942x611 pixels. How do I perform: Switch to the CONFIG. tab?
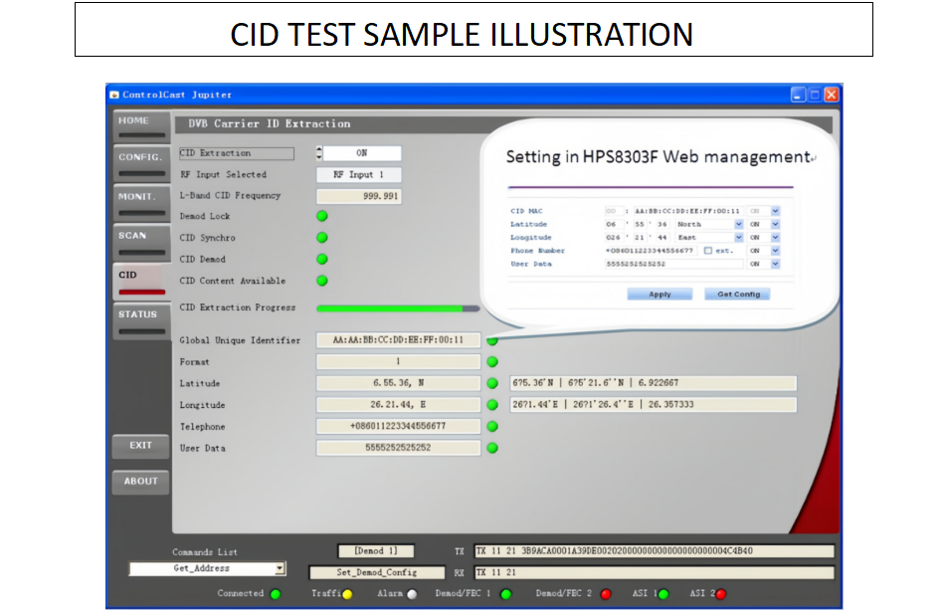pos(141,162)
